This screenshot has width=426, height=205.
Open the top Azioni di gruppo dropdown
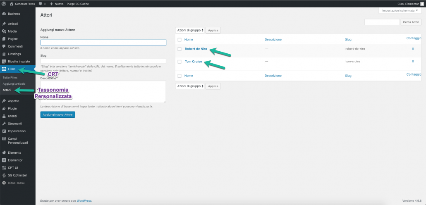click(190, 30)
